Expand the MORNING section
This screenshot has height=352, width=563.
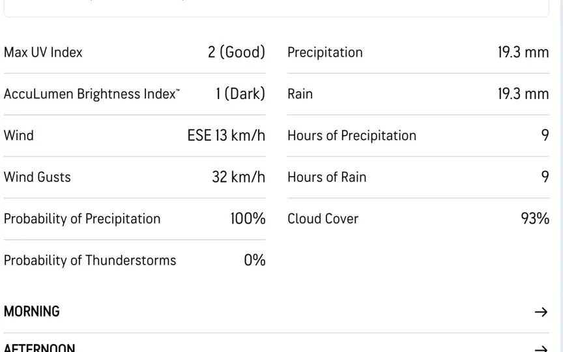pyautogui.click(x=276, y=312)
